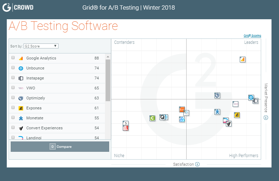The height and width of the screenshot is (181, 279).
Task: Click the Unbounce product name in list
Action: [35, 68]
